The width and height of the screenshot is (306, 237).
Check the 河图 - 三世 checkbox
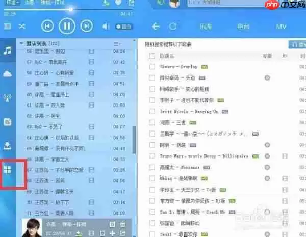pyautogui.click(x=152, y=122)
